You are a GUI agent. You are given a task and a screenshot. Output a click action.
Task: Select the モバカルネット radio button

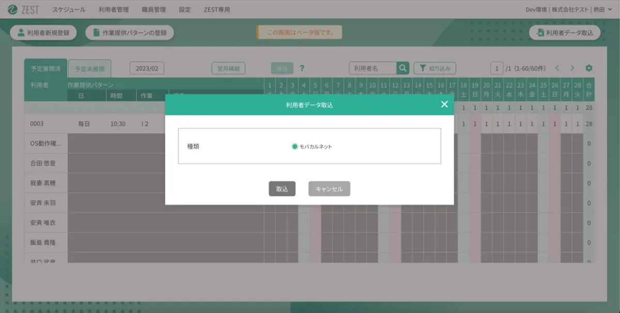[x=294, y=146]
